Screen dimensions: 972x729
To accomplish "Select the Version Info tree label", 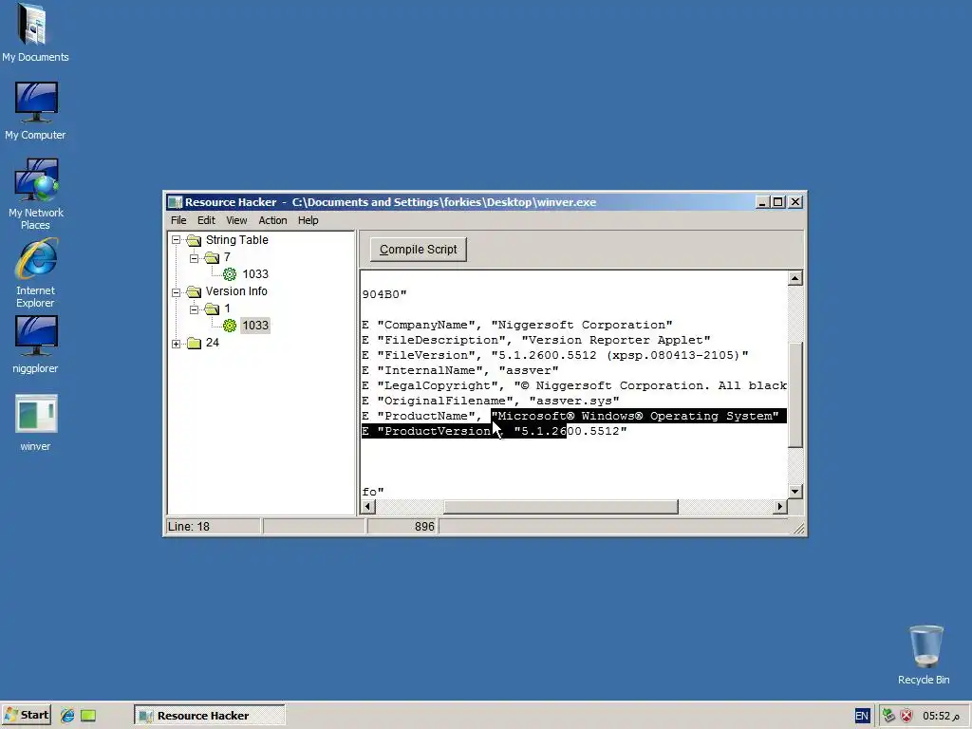I will pyautogui.click(x=236, y=291).
